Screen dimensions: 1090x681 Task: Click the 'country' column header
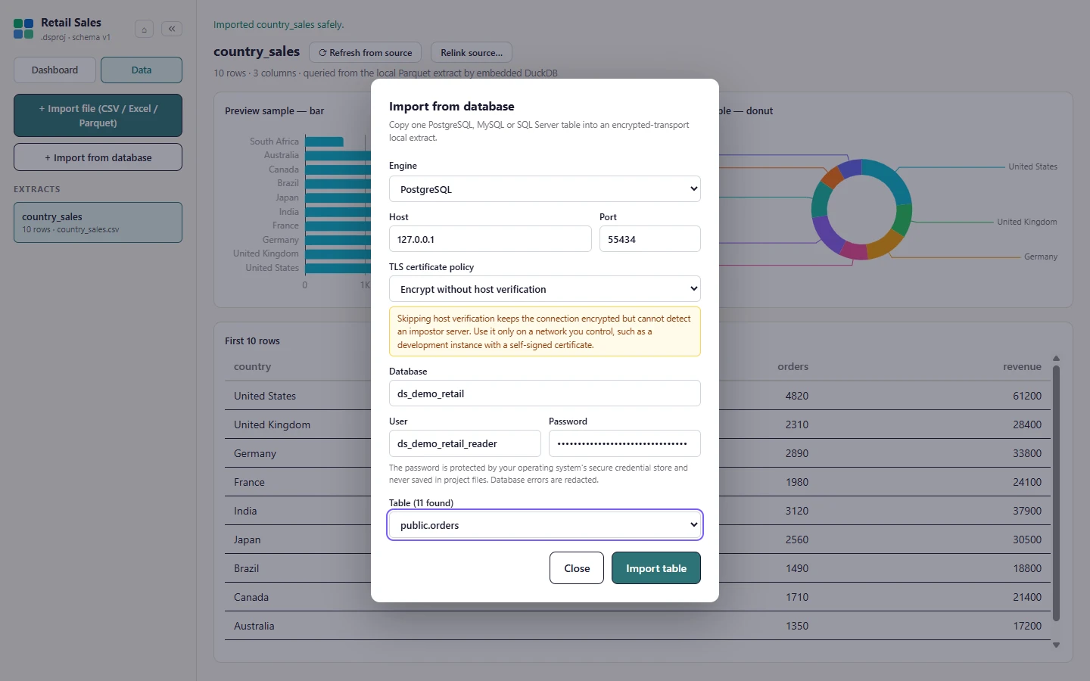[x=252, y=366]
